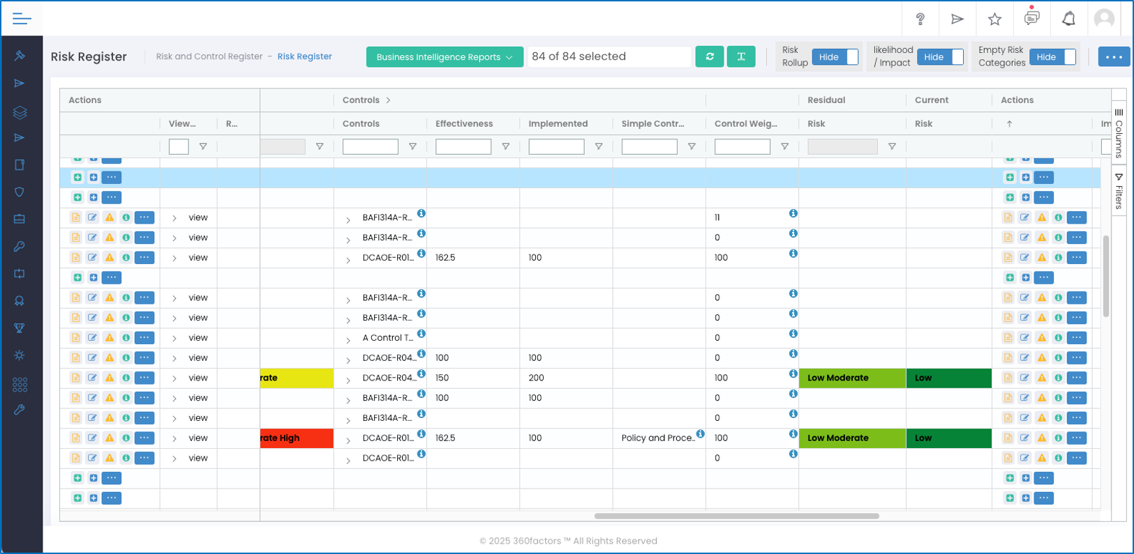Image resolution: width=1134 pixels, height=554 pixels.
Task: Click the briefcase icon in sidebar
Action: coord(20,219)
